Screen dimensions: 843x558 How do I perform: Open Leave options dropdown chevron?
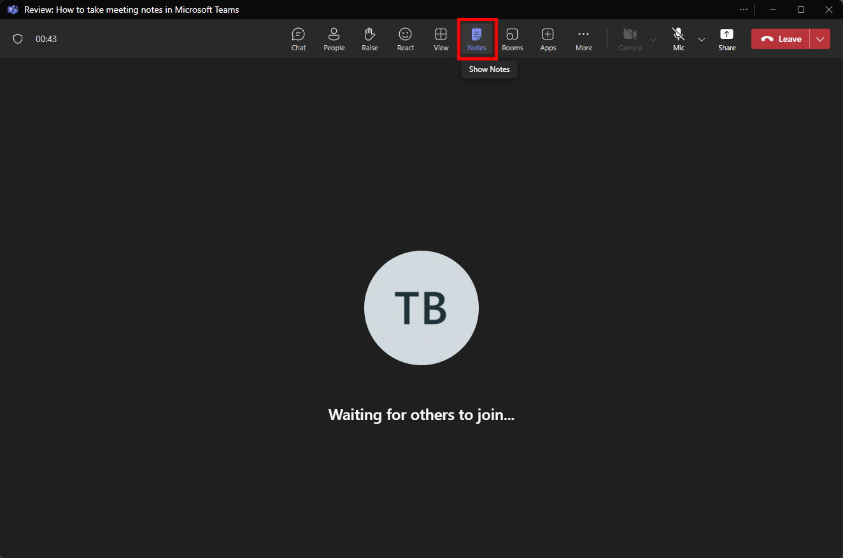click(x=820, y=39)
